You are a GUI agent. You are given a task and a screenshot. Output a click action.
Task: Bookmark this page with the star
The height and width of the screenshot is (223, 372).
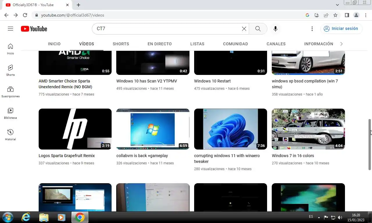tap(335, 15)
